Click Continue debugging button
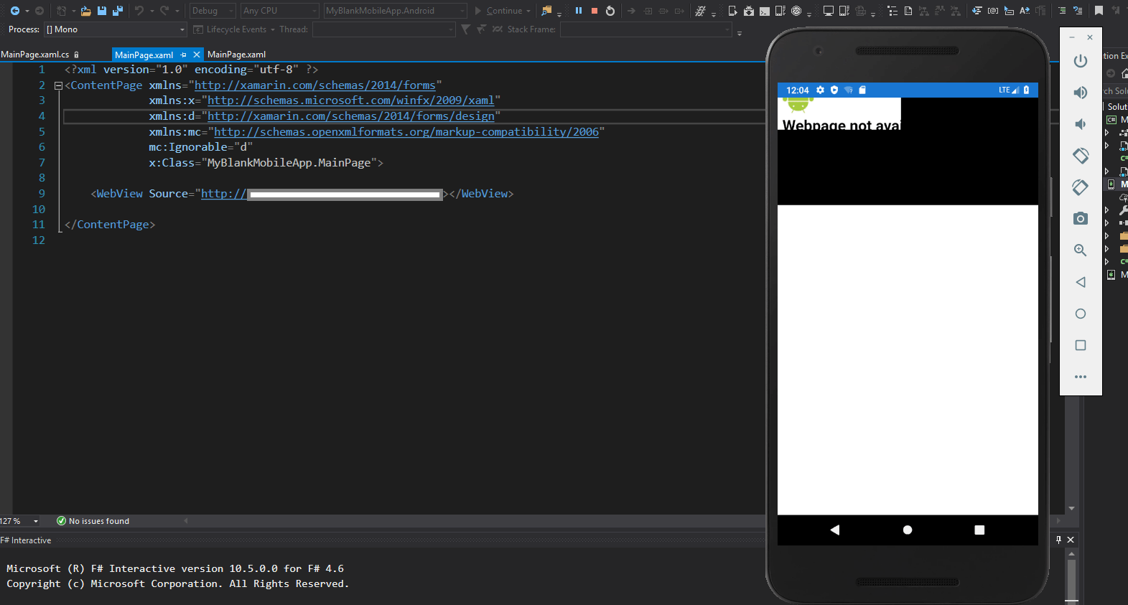The width and height of the screenshot is (1128, 605). tap(498, 11)
